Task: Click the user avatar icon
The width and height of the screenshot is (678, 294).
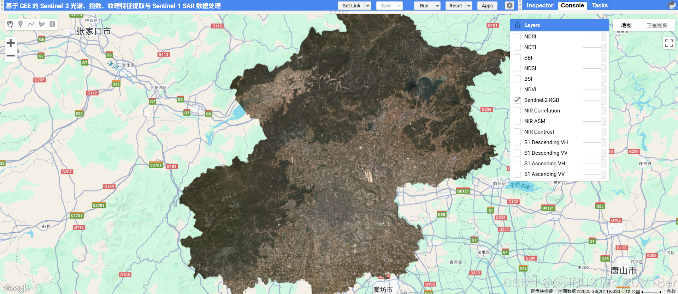Action: (x=672, y=5)
